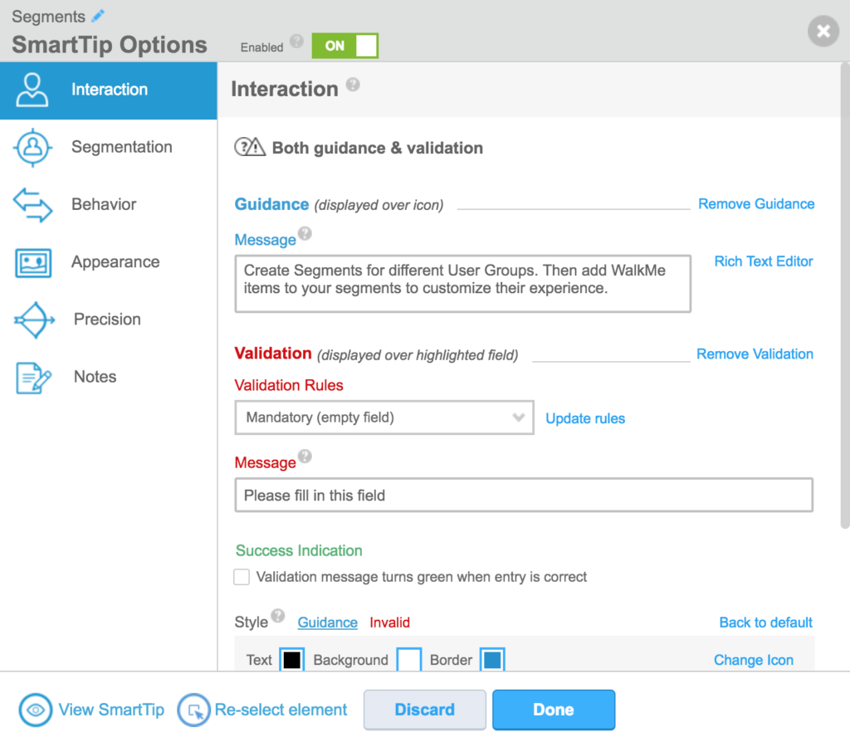
Task: Click Change Icon link
Action: 753,660
